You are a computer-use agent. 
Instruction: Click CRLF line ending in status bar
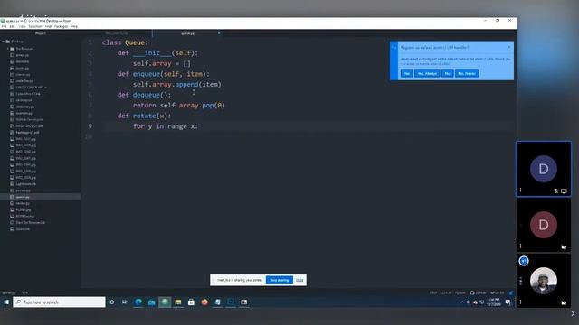pyautogui.click(x=433, y=292)
